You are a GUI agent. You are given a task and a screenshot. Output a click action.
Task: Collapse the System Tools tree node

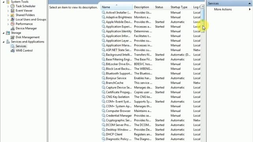point(4,2)
